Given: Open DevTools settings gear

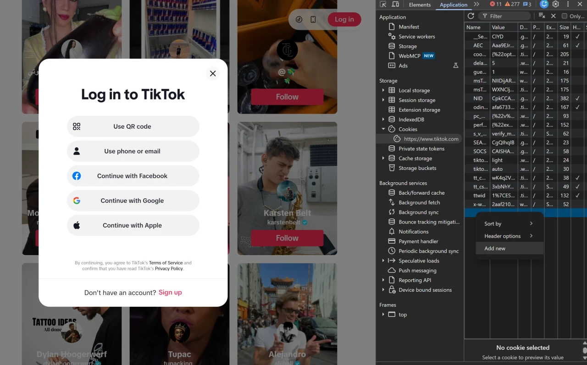Looking at the screenshot, I should (x=555, y=4).
